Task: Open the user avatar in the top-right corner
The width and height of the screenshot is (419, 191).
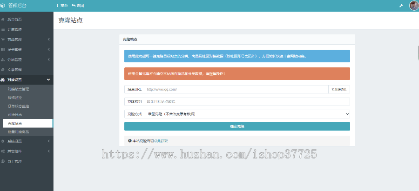Action: click(x=414, y=6)
